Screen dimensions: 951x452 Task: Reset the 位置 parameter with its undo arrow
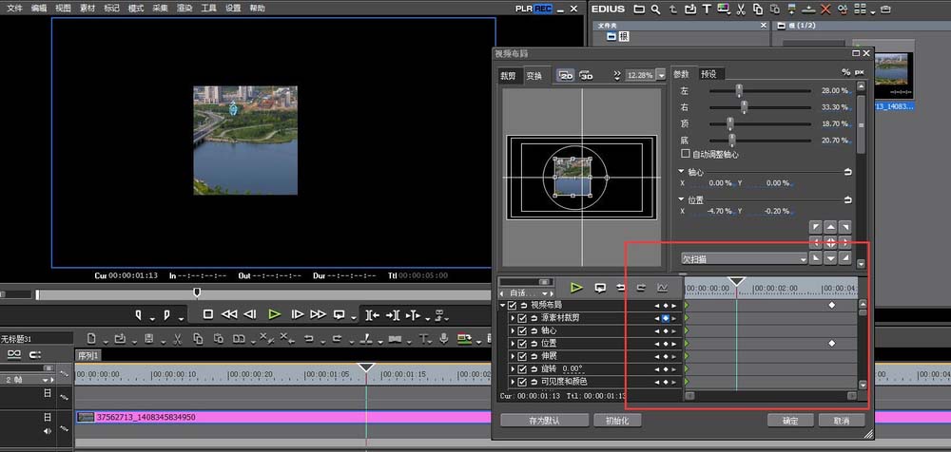tap(847, 199)
